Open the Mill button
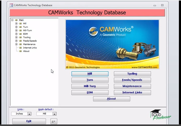 [x=90, y=74]
